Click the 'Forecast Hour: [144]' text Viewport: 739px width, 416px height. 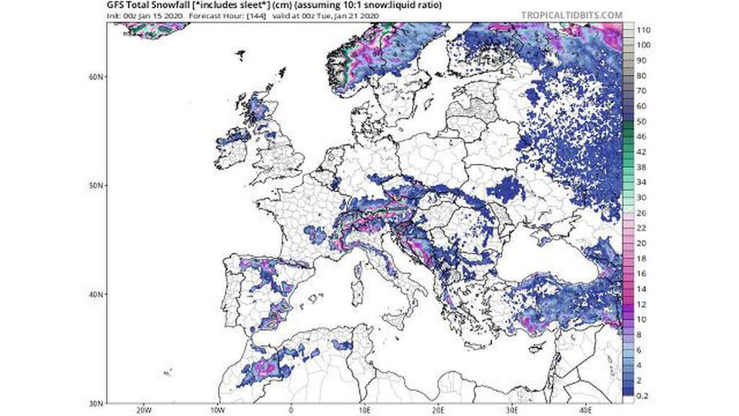[x=227, y=16]
